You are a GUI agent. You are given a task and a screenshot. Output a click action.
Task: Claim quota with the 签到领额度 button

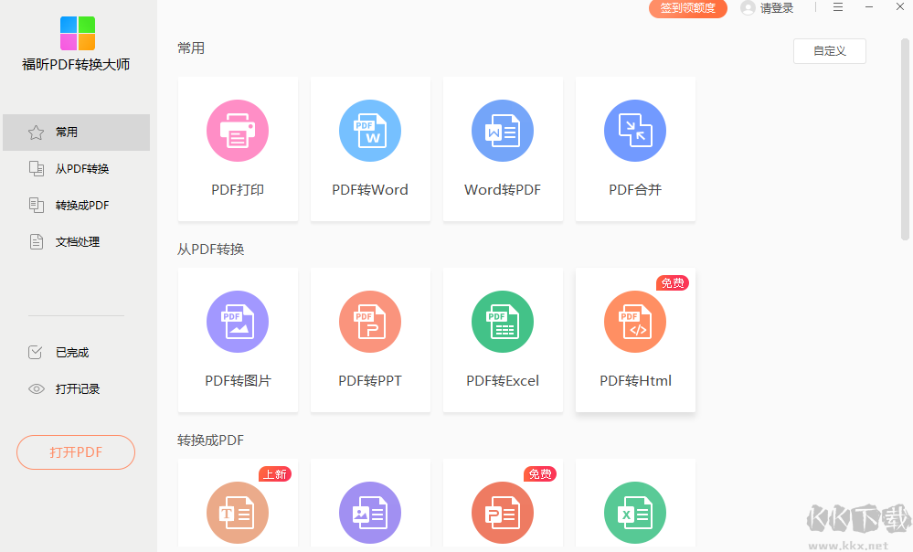point(687,7)
